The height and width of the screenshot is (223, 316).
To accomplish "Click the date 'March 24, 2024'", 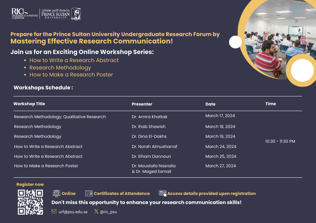I will click(x=221, y=147).
